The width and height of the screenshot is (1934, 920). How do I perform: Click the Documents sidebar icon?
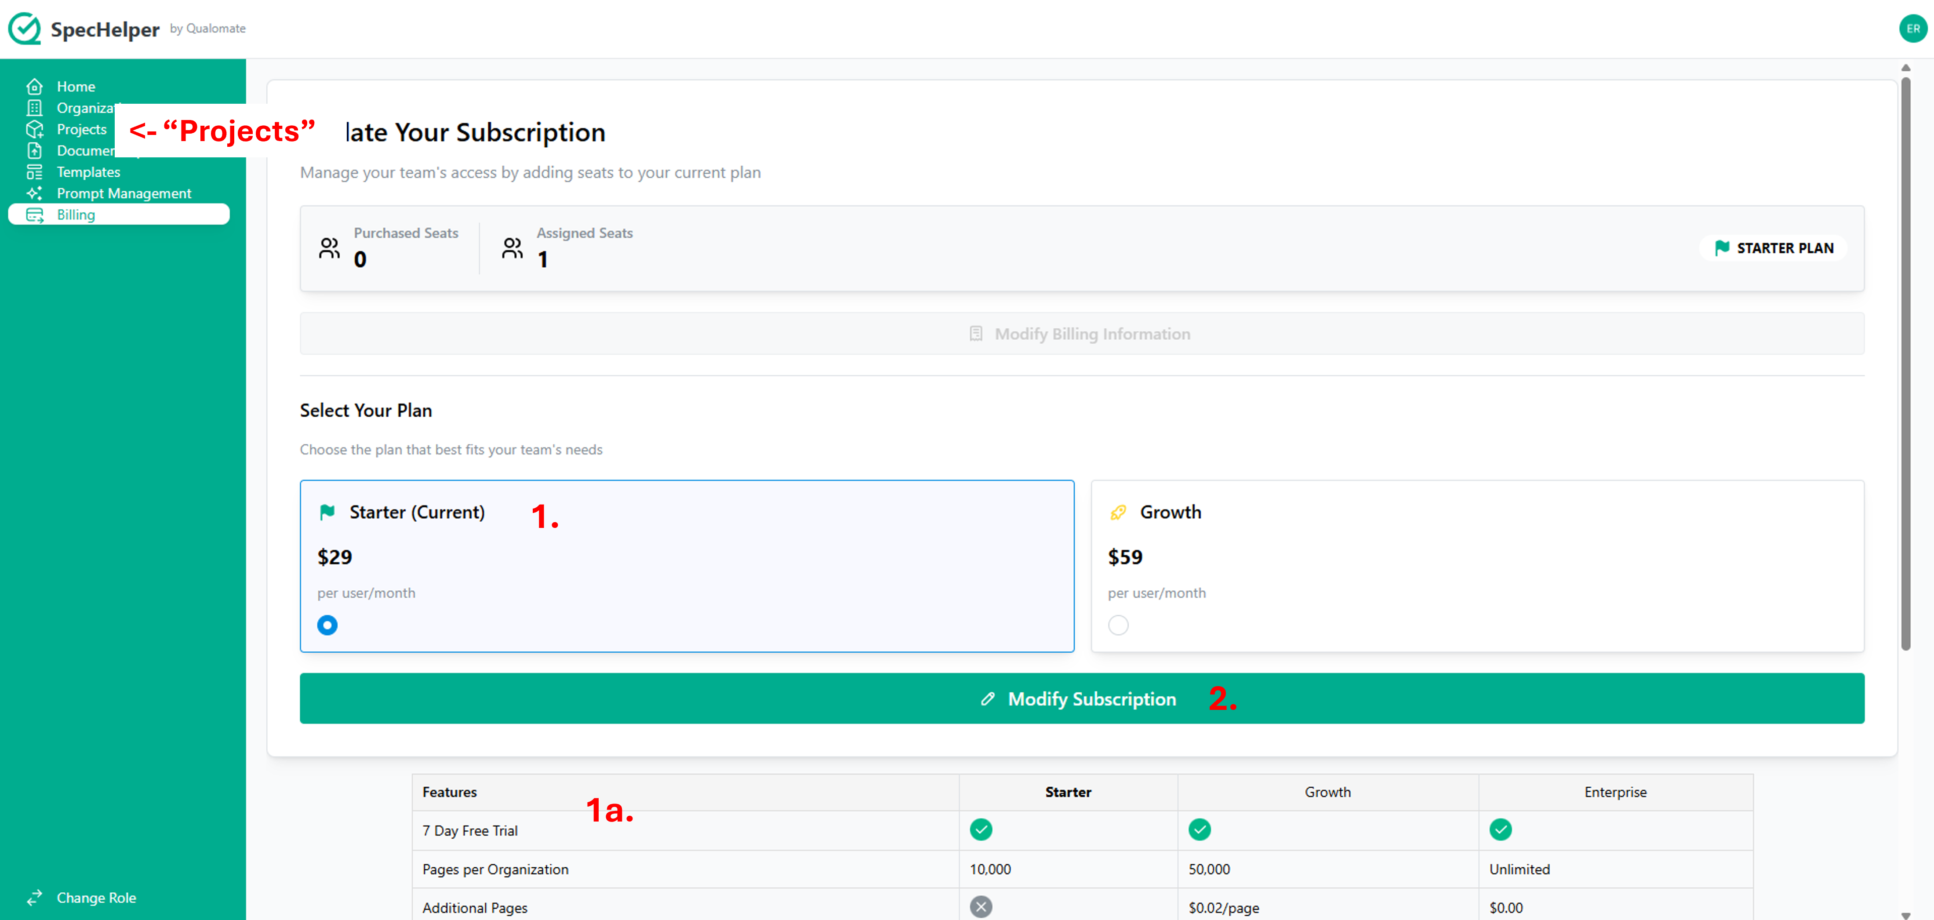pyautogui.click(x=35, y=150)
